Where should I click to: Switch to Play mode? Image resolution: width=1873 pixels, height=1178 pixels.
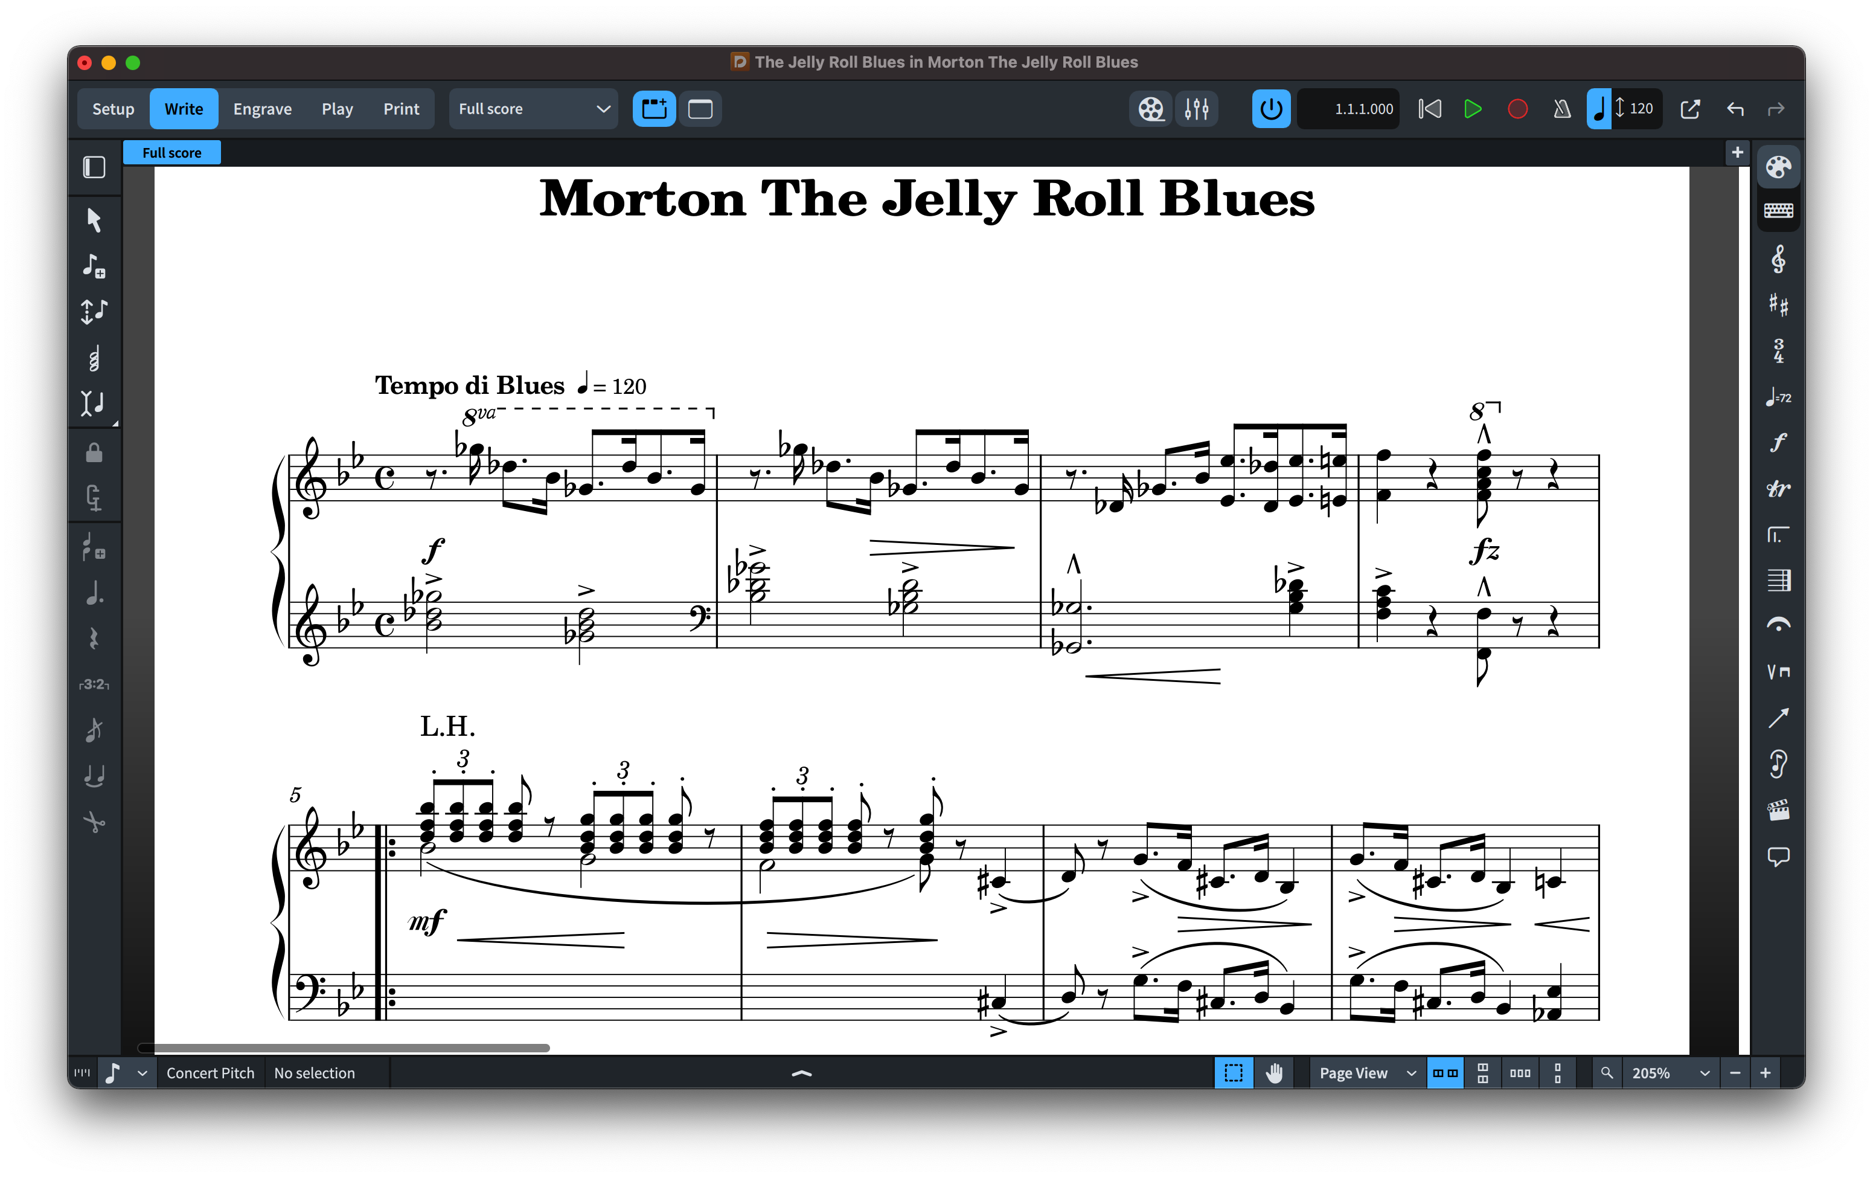[x=337, y=109]
